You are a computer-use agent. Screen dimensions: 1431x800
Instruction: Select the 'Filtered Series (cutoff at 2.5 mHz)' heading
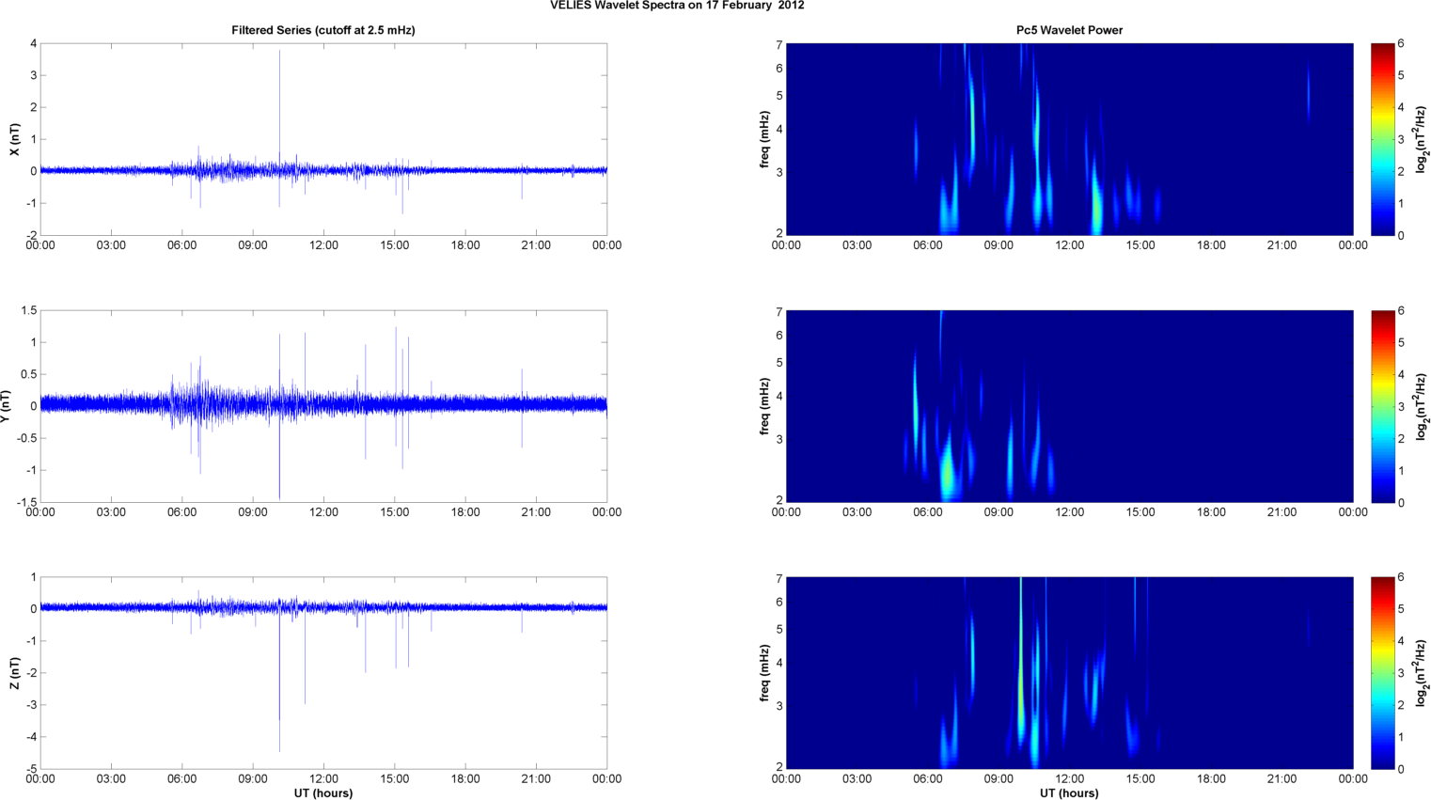pos(323,30)
